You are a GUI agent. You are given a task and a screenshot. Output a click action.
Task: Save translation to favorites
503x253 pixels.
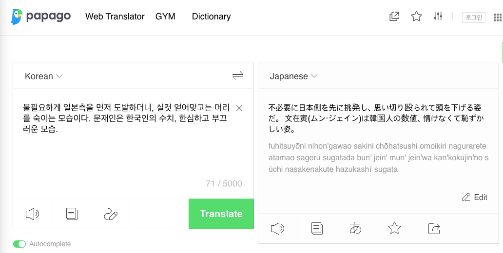tap(394, 228)
